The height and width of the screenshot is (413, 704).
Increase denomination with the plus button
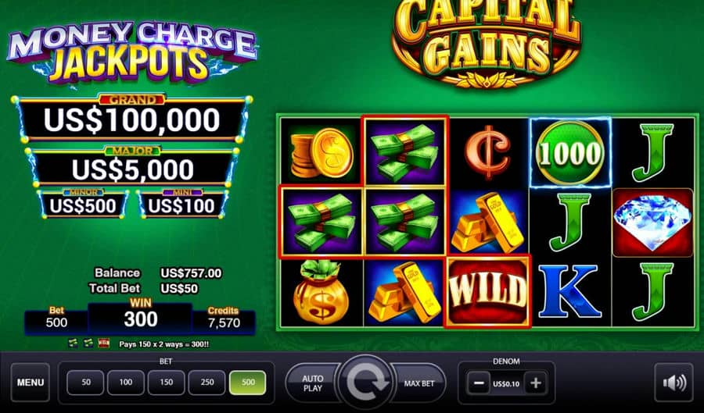coord(535,383)
